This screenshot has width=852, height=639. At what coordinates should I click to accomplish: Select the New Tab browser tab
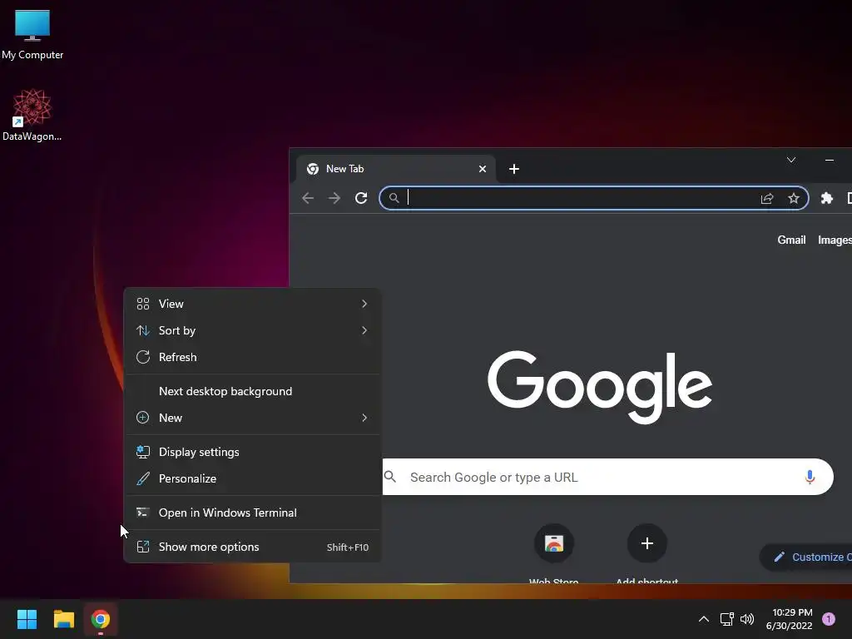(395, 169)
